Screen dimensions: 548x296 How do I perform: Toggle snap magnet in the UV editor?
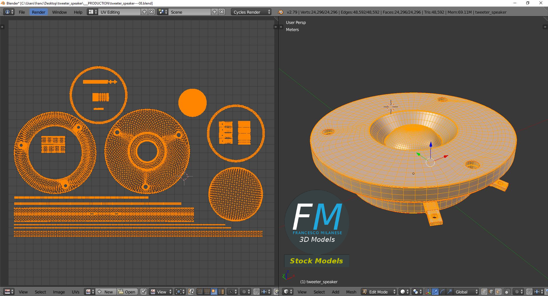coord(256,292)
